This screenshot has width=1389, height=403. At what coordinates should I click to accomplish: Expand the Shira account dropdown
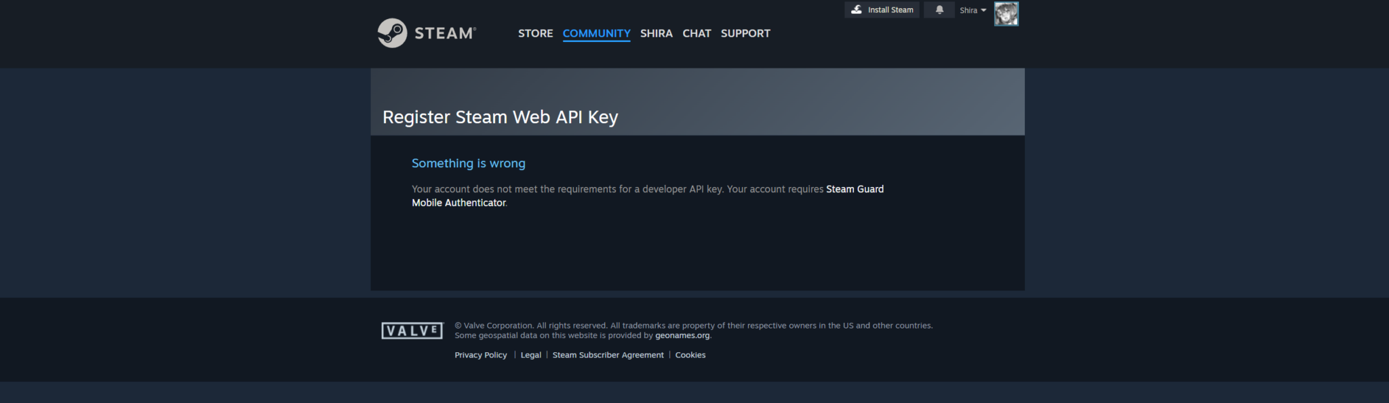[973, 10]
